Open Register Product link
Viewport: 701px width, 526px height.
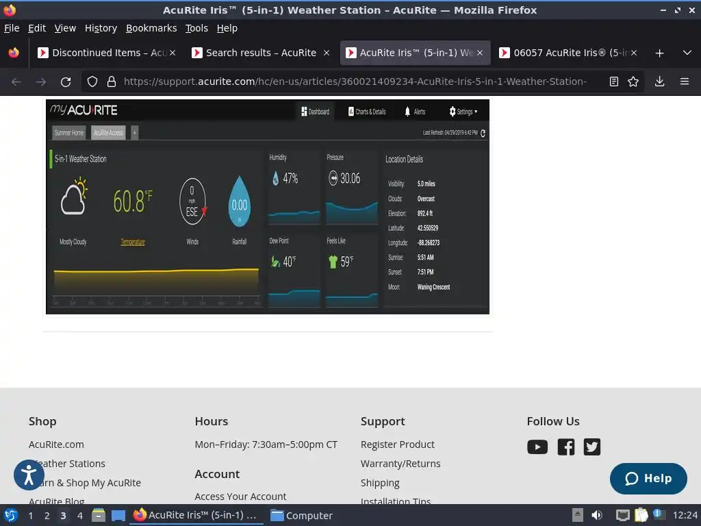pos(398,444)
